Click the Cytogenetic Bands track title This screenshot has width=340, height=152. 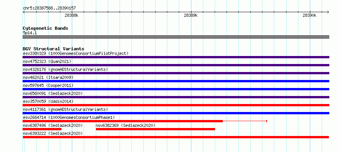(x=45, y=28)
